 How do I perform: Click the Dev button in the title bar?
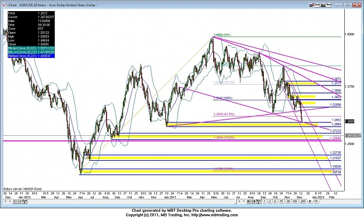(323, 5)
